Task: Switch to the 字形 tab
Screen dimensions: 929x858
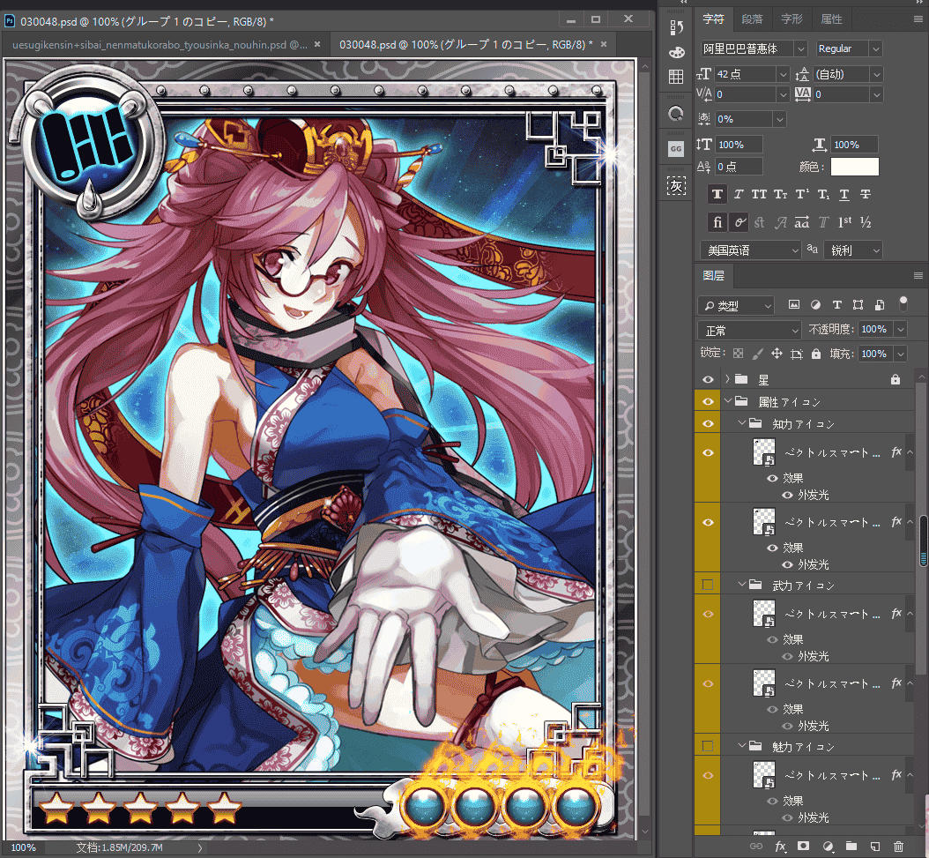Action: click(x=792, y=19)
